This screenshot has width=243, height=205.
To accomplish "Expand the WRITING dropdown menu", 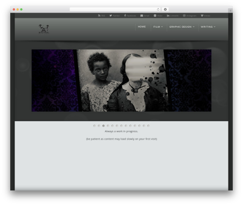I will click(208, 27).
